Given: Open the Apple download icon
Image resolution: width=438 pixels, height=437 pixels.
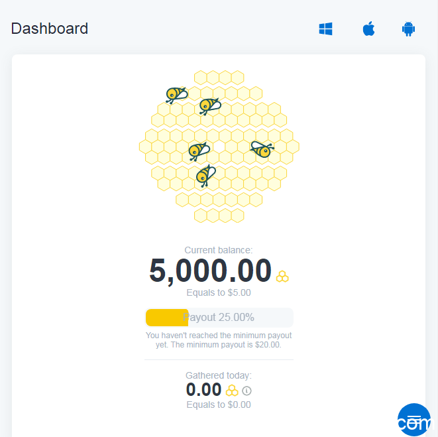Looking at the screenshot, I should tap(368, 29).
